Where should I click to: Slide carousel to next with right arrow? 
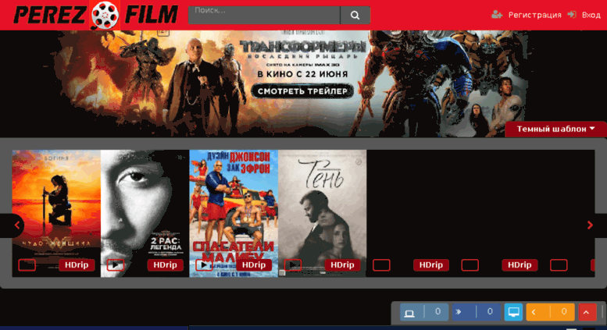coord(591,225)
